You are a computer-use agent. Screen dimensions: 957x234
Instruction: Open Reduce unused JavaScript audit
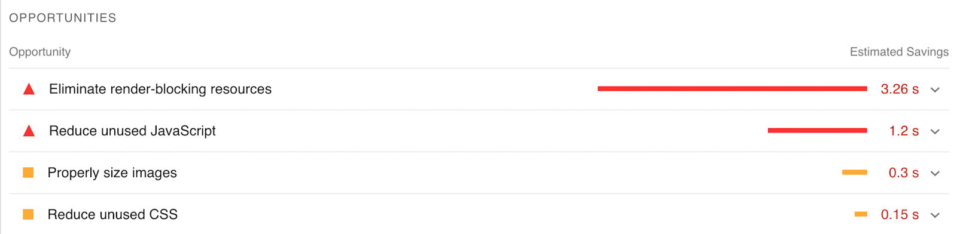pyautogui.click(x=132, y=131)
